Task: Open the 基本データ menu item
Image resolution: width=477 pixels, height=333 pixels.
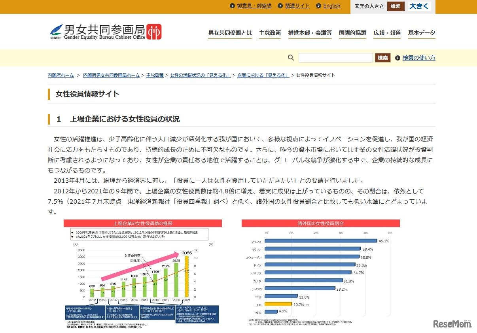Action: point(422,33)
